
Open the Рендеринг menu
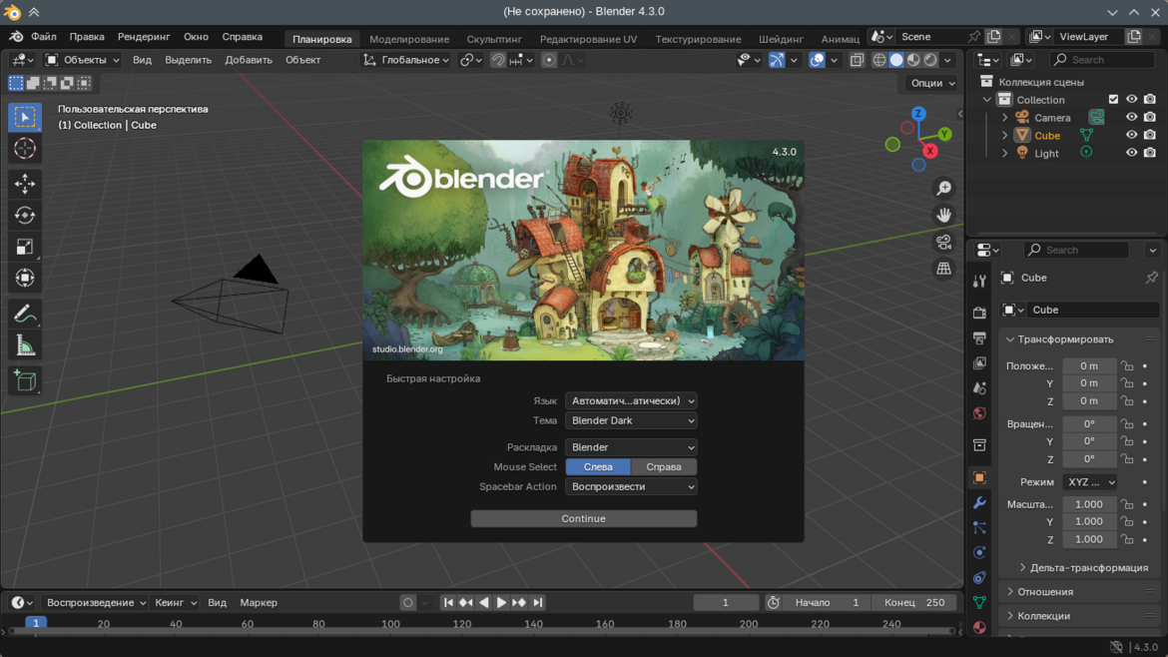[144, 37]
